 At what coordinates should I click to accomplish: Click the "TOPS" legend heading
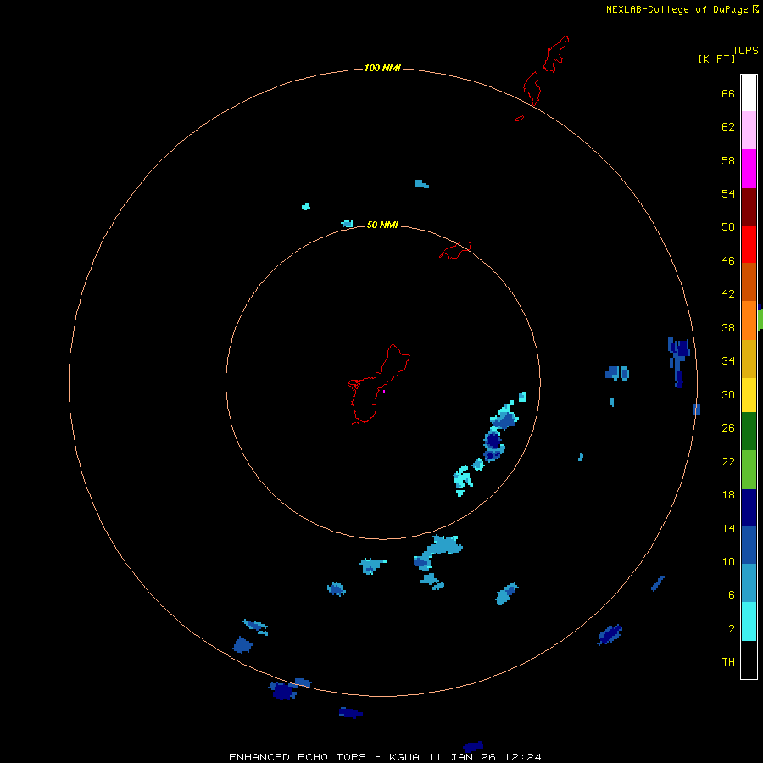(745, 50)
